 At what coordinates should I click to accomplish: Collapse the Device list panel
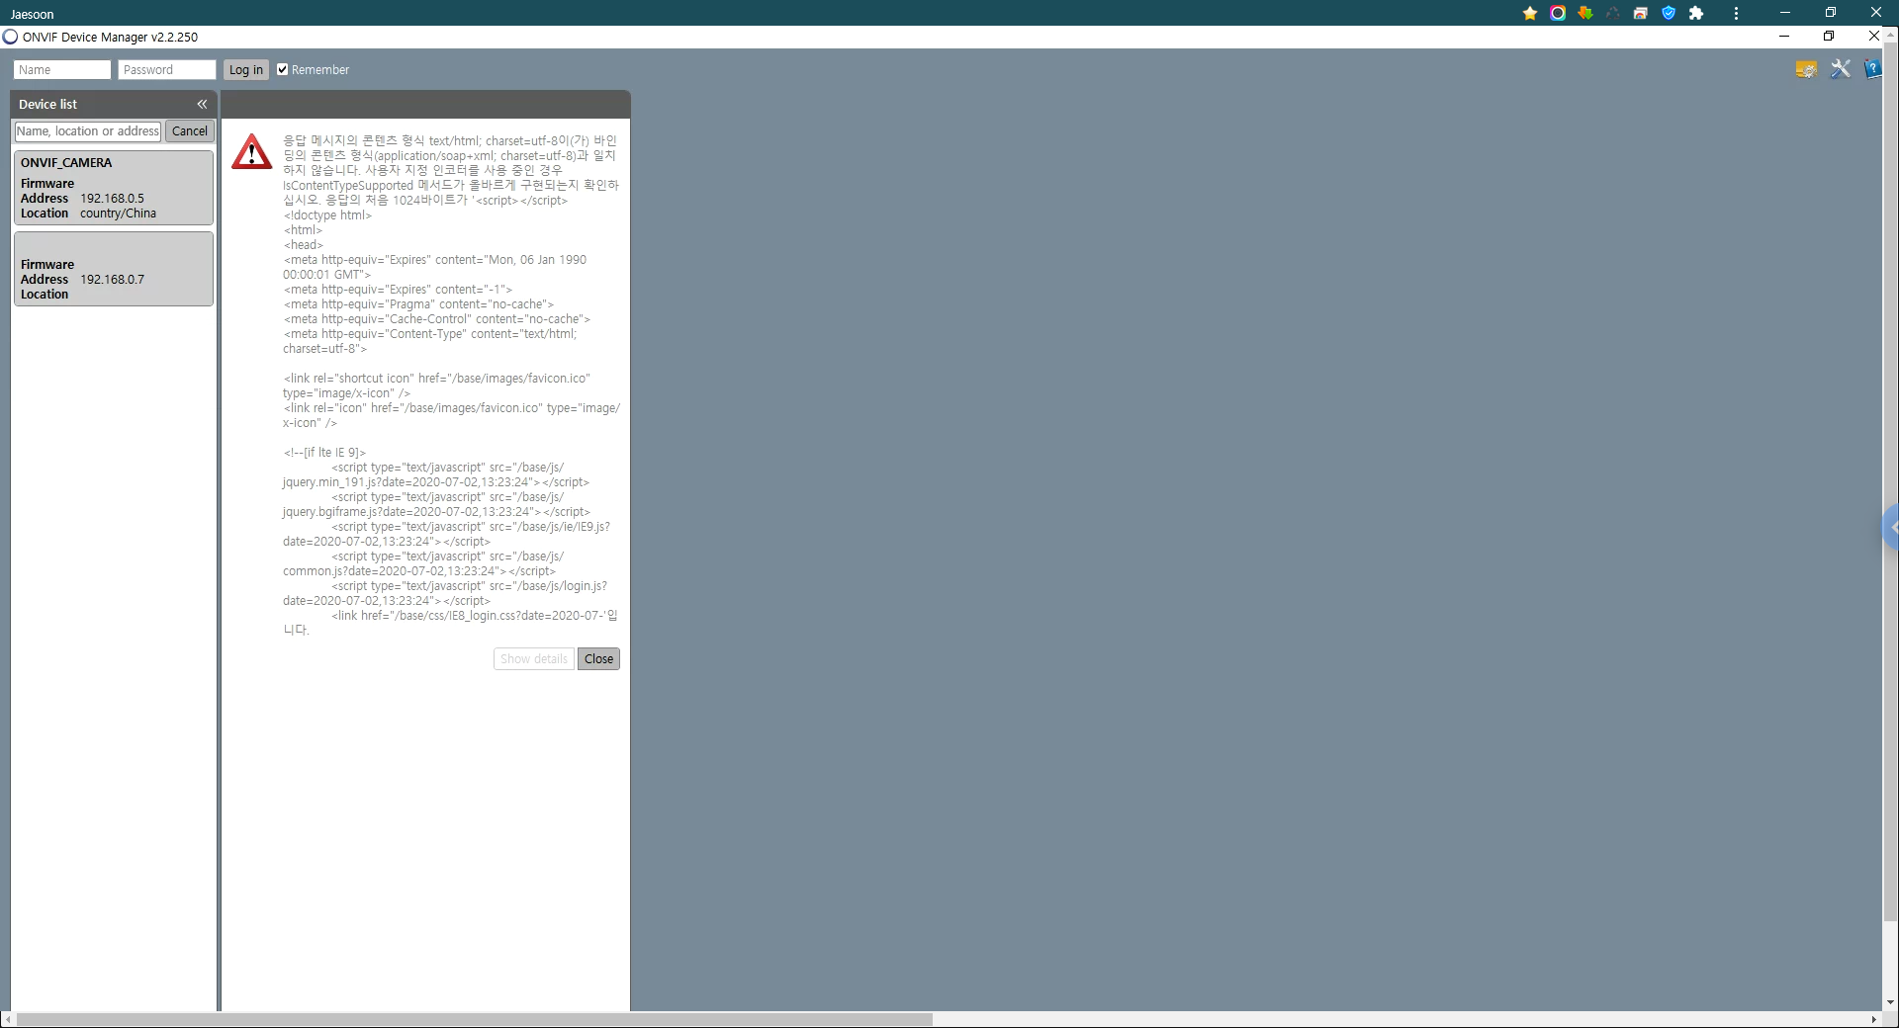point(202,104)
